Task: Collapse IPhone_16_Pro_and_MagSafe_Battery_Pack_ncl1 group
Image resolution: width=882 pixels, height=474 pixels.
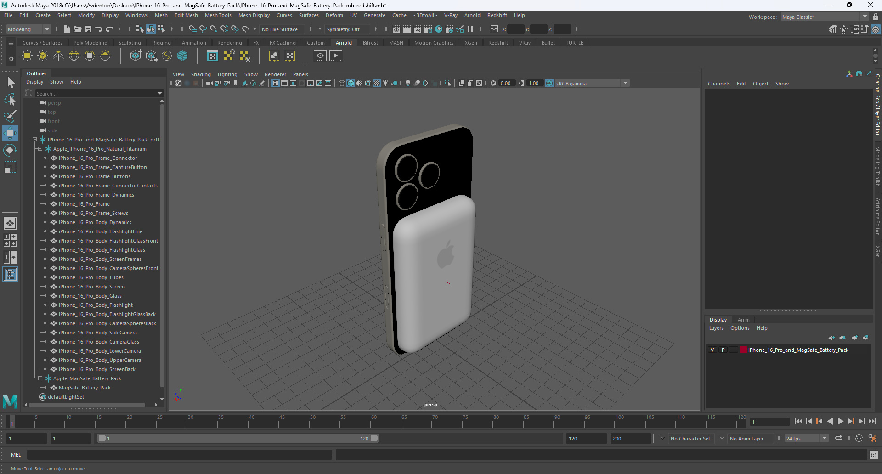Action: pos(35,140)
